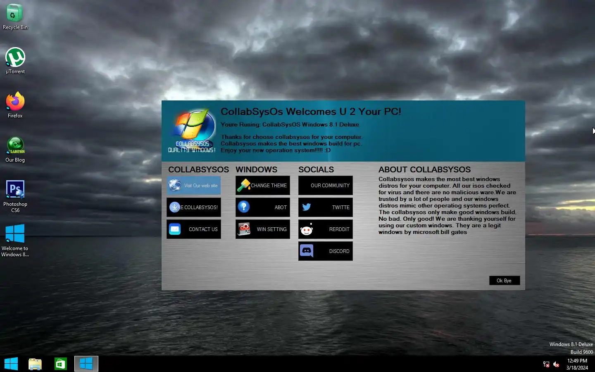Open the RERDDIT social button
This screenshot has width=595, height=372.
coord(326,229)
